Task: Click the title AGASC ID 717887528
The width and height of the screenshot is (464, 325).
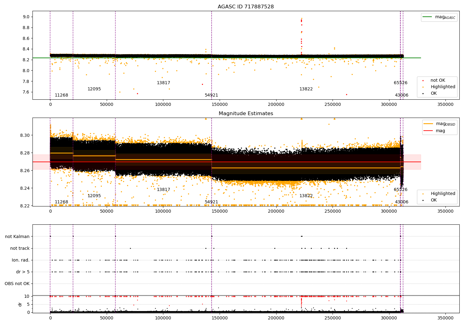Action: coord(246,7)
